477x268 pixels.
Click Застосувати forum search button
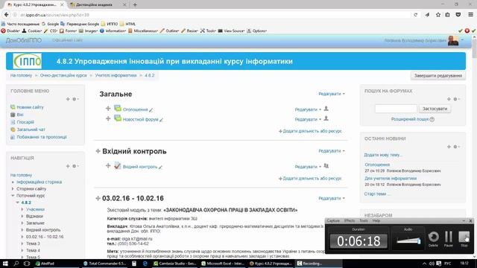click(x=435, y=109)
